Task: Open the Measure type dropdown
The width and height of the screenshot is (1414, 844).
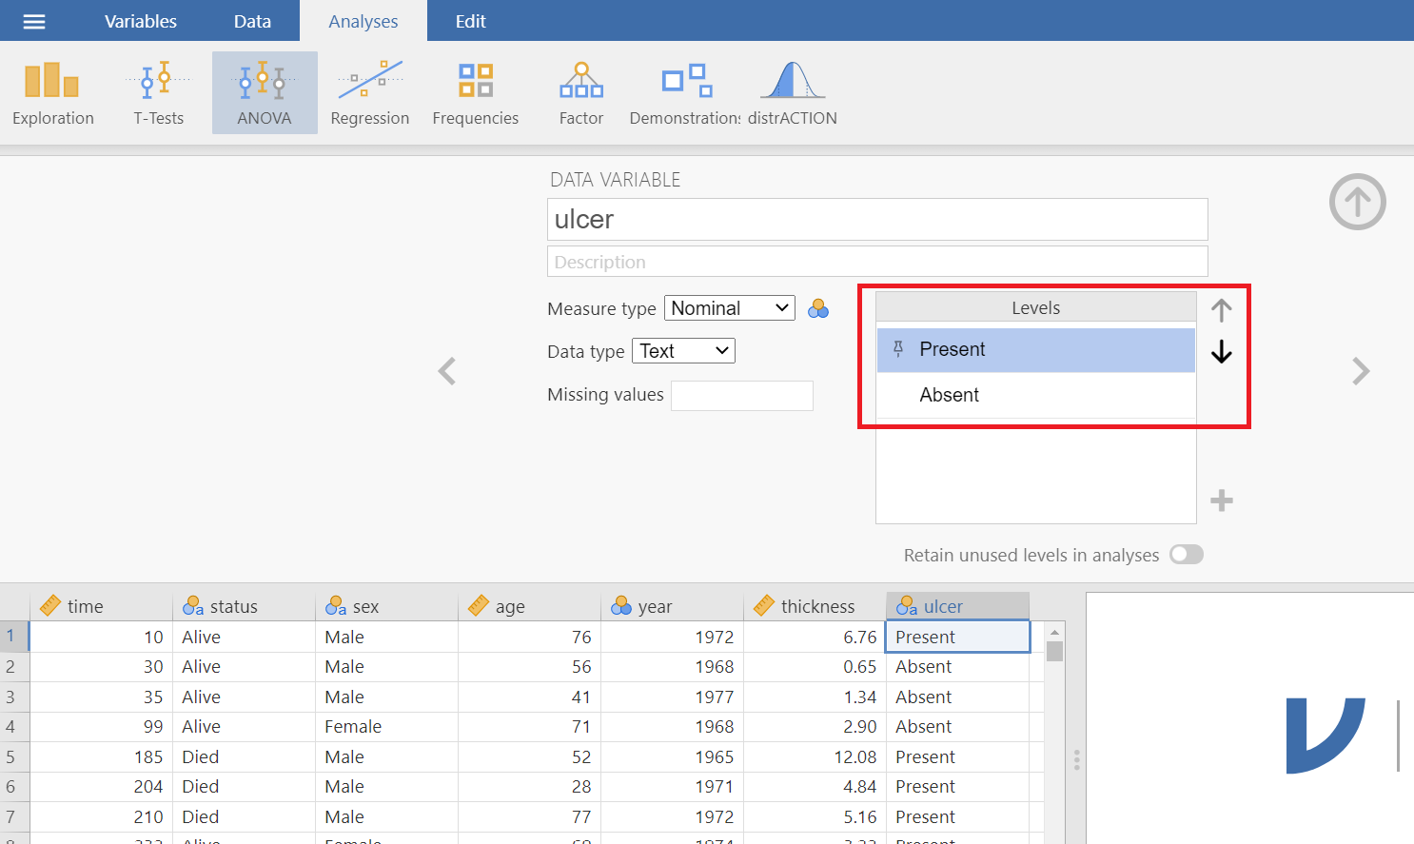Action: pyautogui.click(x=729, y=308)
